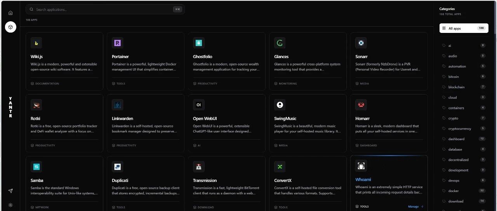Filter by the crypto category

click(464, 118)
